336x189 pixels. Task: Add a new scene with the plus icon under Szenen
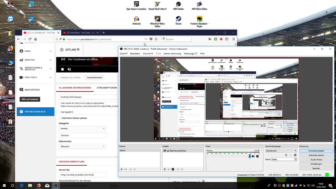point(122,169)
